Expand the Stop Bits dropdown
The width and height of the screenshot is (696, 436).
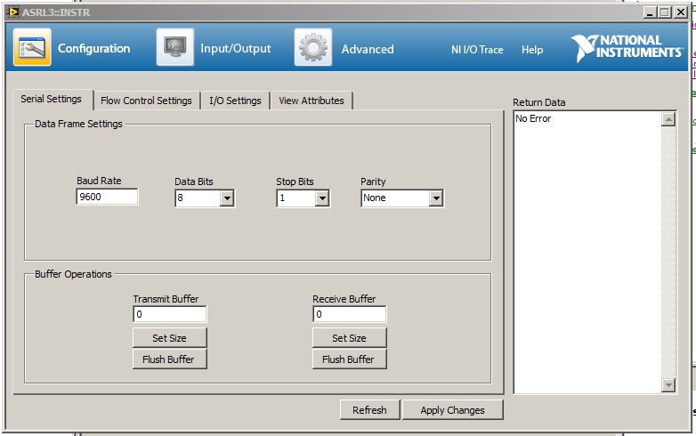coord(322,198)
